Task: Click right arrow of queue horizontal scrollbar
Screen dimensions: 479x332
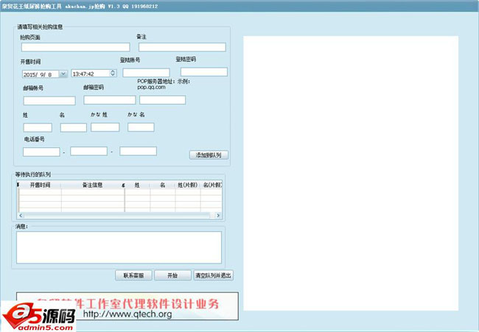Action: point(219,214)
